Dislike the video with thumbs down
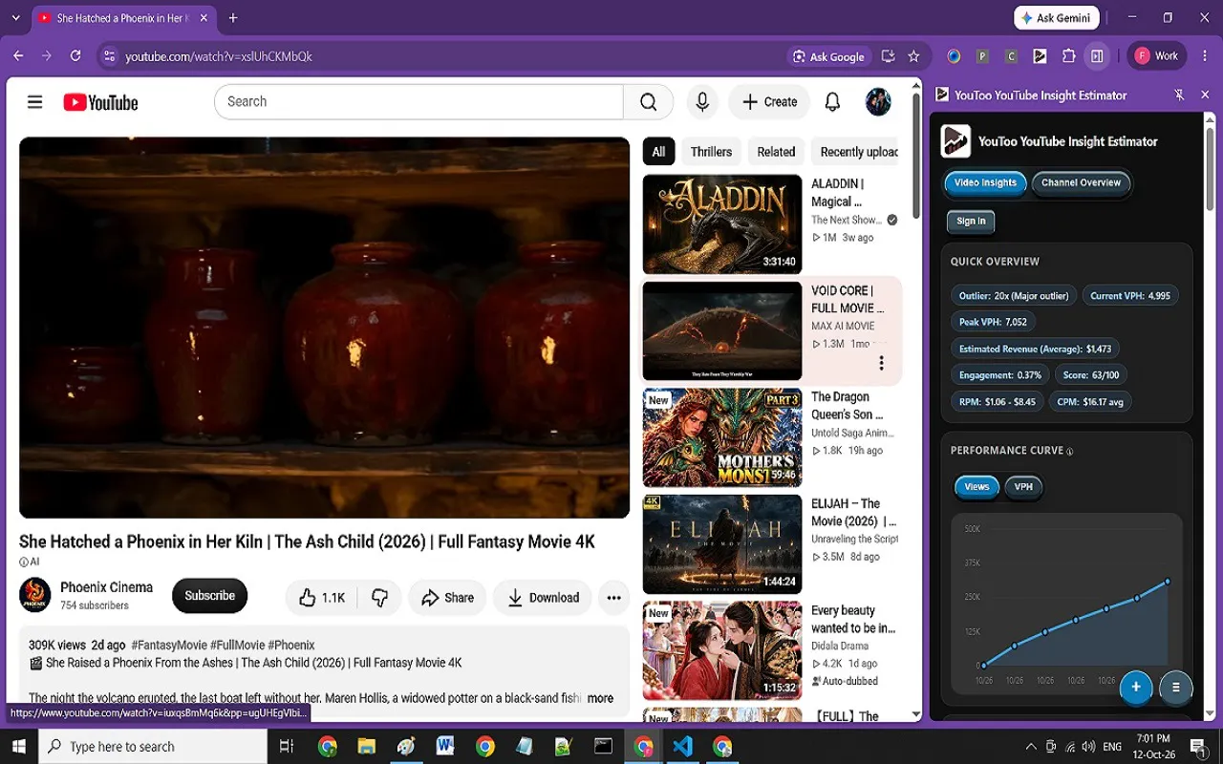The height and width of the screenshot is (764, 1223). [379, 598]
